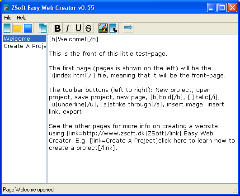Place cursor in the page text editor

point(142,109)
